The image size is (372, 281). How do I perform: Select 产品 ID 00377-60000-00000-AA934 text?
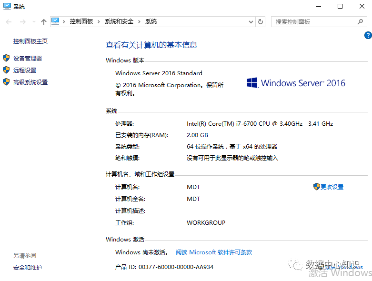click(x=164, y=267)
